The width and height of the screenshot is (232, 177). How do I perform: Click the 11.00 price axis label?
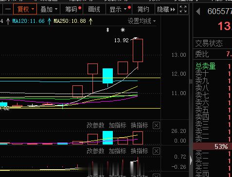pyautogui.click(x=178, y=93)
